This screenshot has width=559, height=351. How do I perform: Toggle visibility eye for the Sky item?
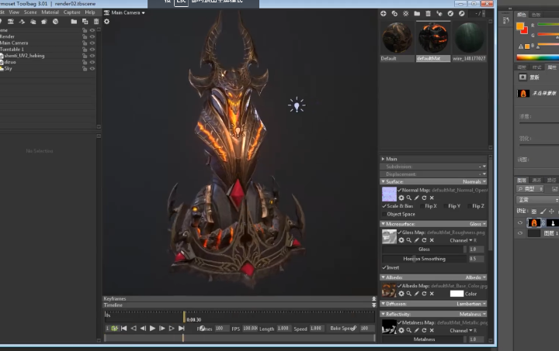pyautogui.click(x=92, y=68)
